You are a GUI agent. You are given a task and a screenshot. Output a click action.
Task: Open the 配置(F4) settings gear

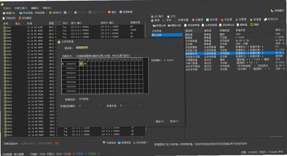4,13
